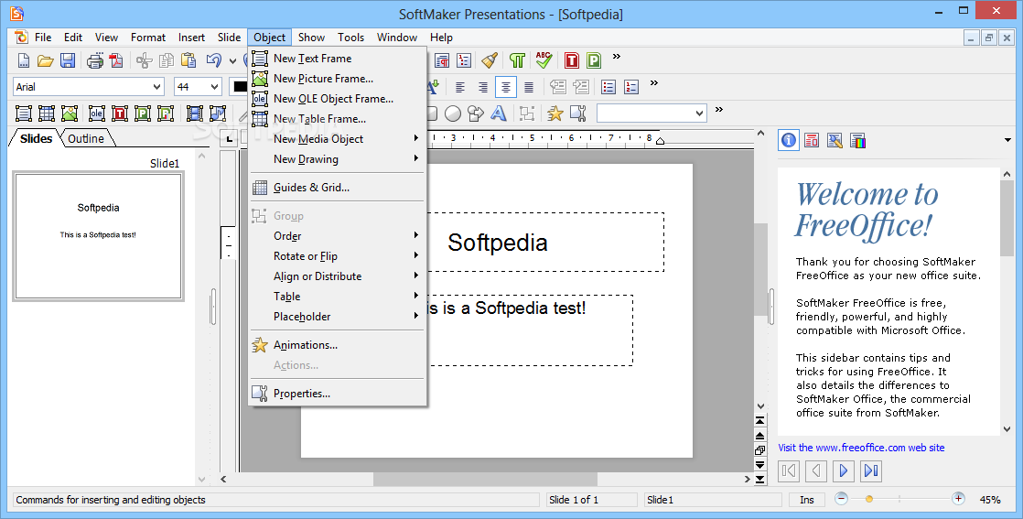This screenshot has width=1023, height=519.
Task: Click the Paste clipboard icon
Action: [x=188, y=60]
